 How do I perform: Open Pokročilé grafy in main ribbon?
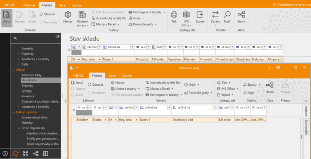click(x=143, y=24)
